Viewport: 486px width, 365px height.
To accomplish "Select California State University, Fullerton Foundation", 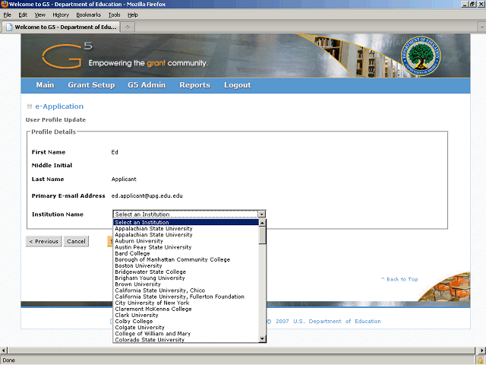I will pos(185,297).
